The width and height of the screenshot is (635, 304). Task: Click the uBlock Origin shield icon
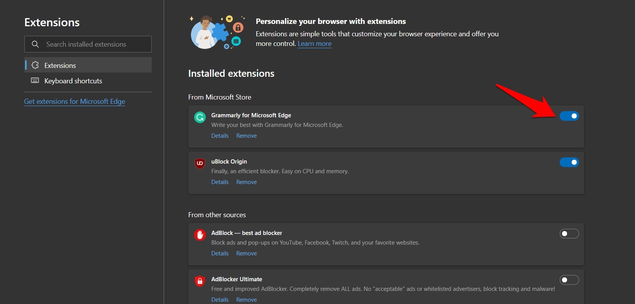[x=200, y=163]
